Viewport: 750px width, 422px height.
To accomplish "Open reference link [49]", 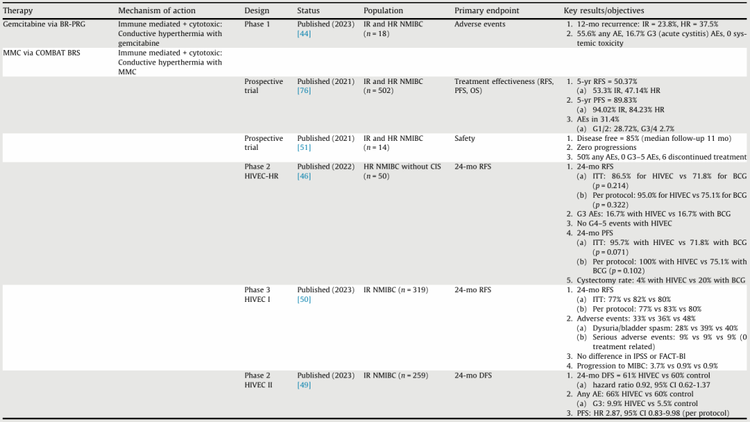I will [303, 385].
